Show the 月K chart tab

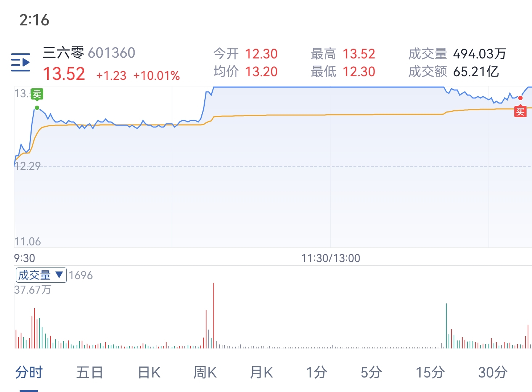coord(261,372)
